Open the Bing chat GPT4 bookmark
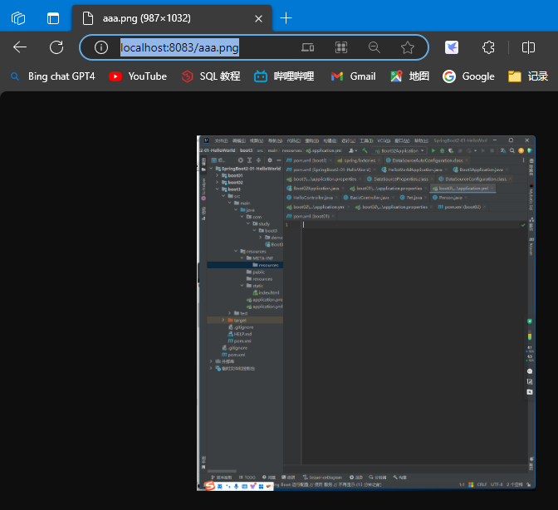Image resolution: width=558 pixels, height=510 pixels. point(52,76)
